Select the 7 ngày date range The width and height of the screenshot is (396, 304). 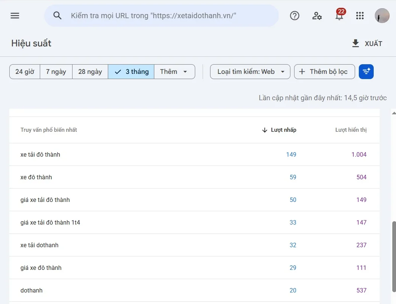pos(56,72)
